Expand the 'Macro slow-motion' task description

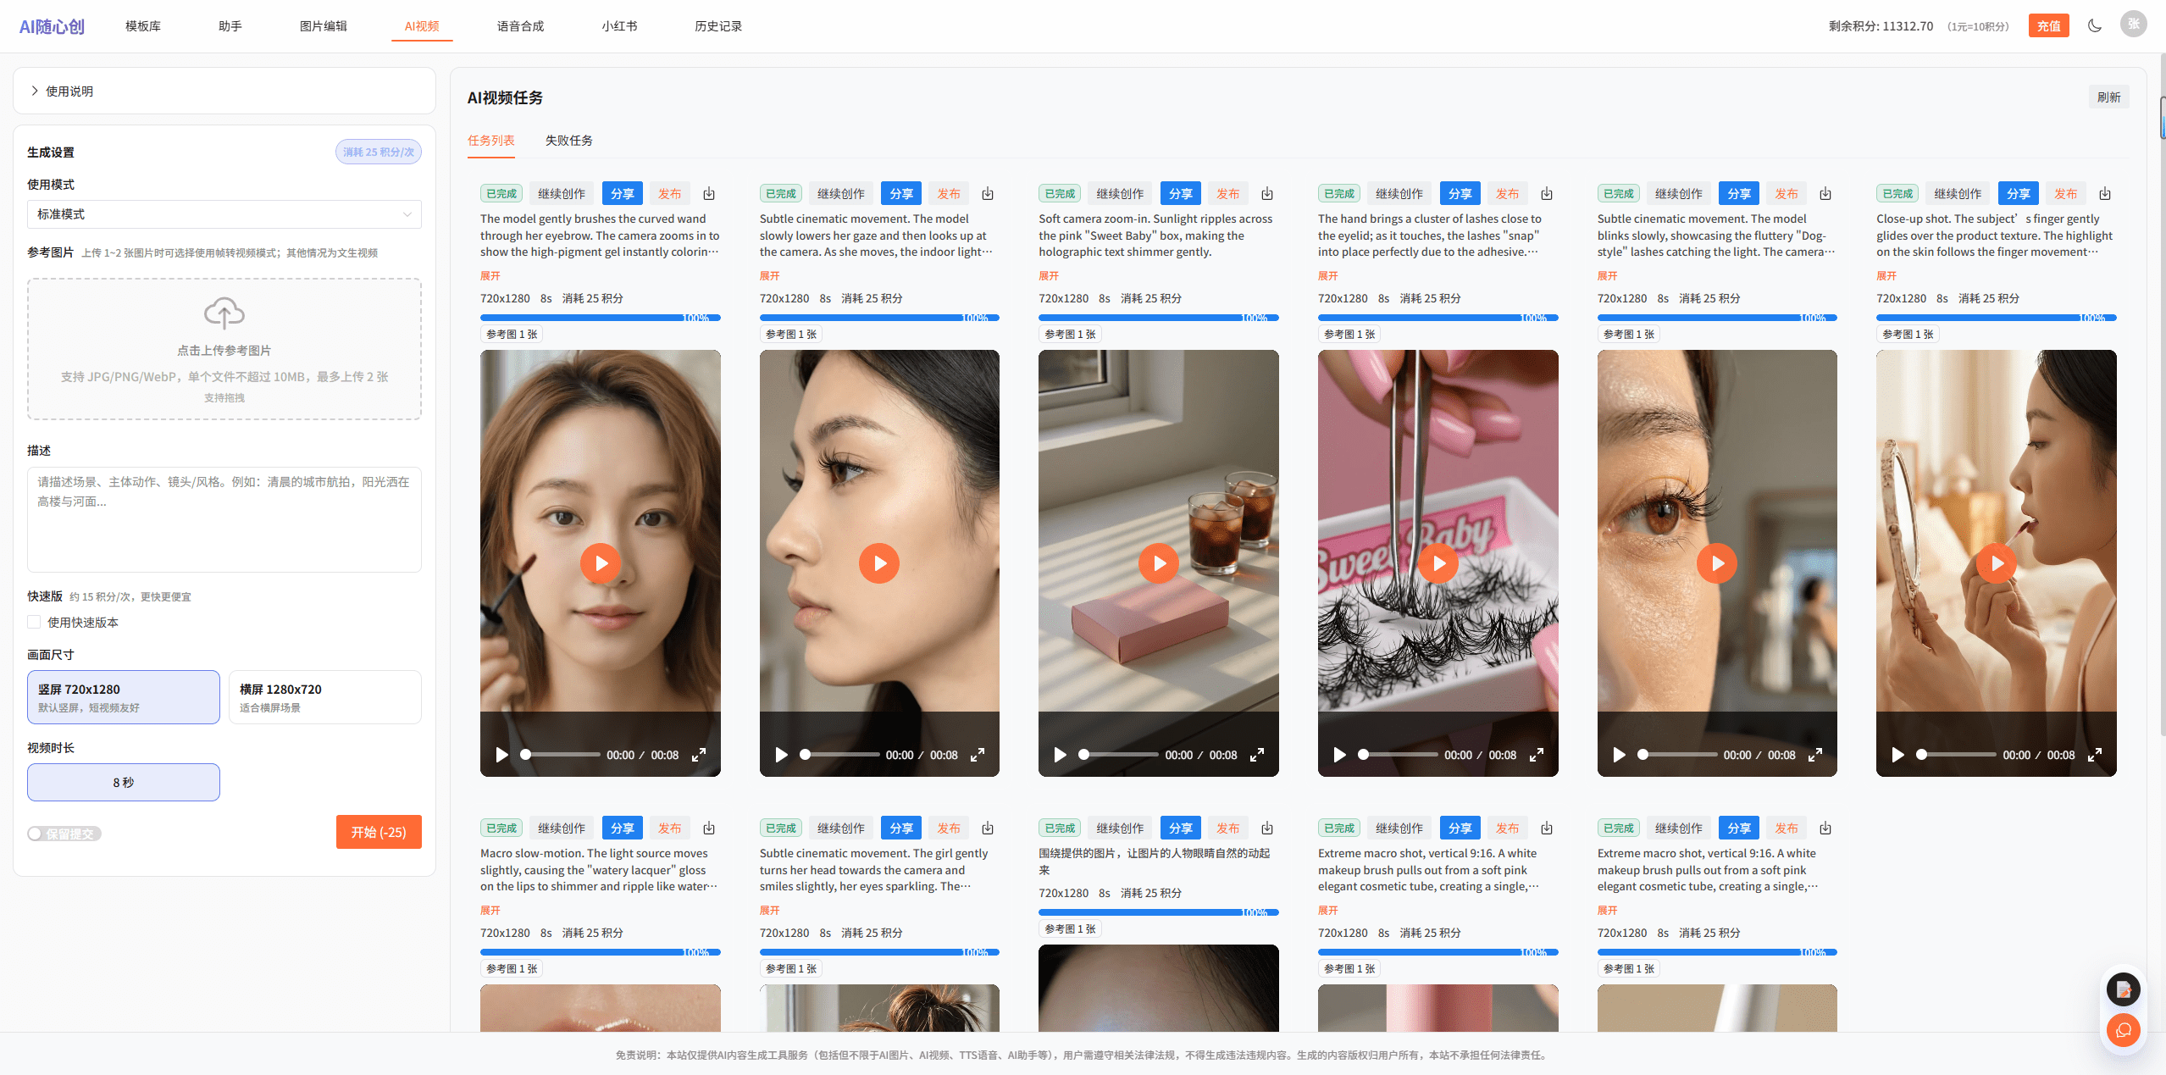click(490, 910)
